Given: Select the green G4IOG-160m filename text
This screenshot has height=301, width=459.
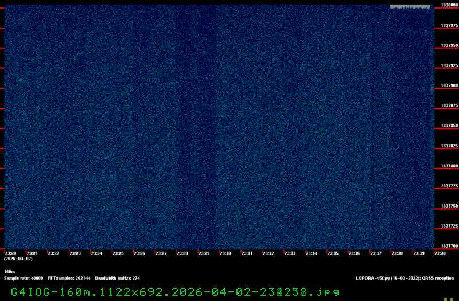Looking at the screenshot, I should [175, 292].
